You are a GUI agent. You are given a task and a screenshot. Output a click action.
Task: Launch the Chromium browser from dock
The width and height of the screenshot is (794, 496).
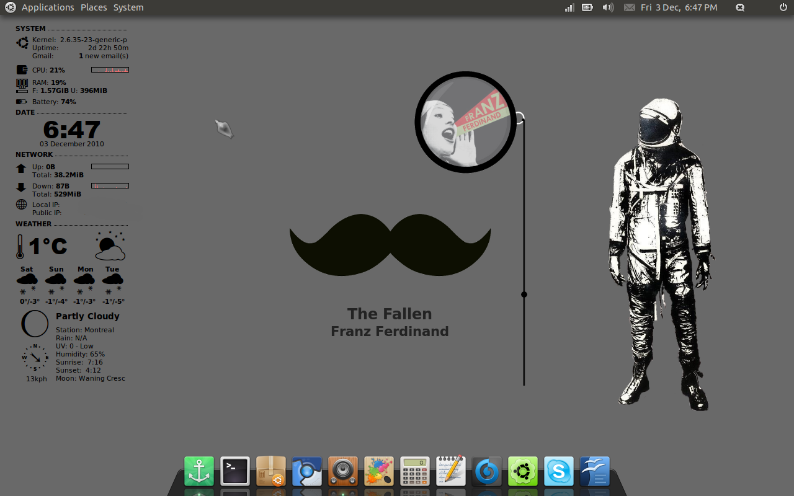tap(307, 471)
